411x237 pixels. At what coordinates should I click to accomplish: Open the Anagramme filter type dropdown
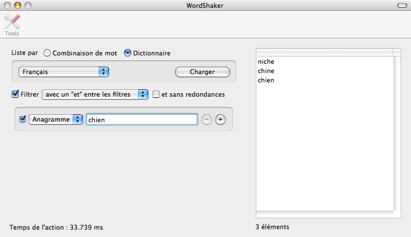click(x=55, y=119)
